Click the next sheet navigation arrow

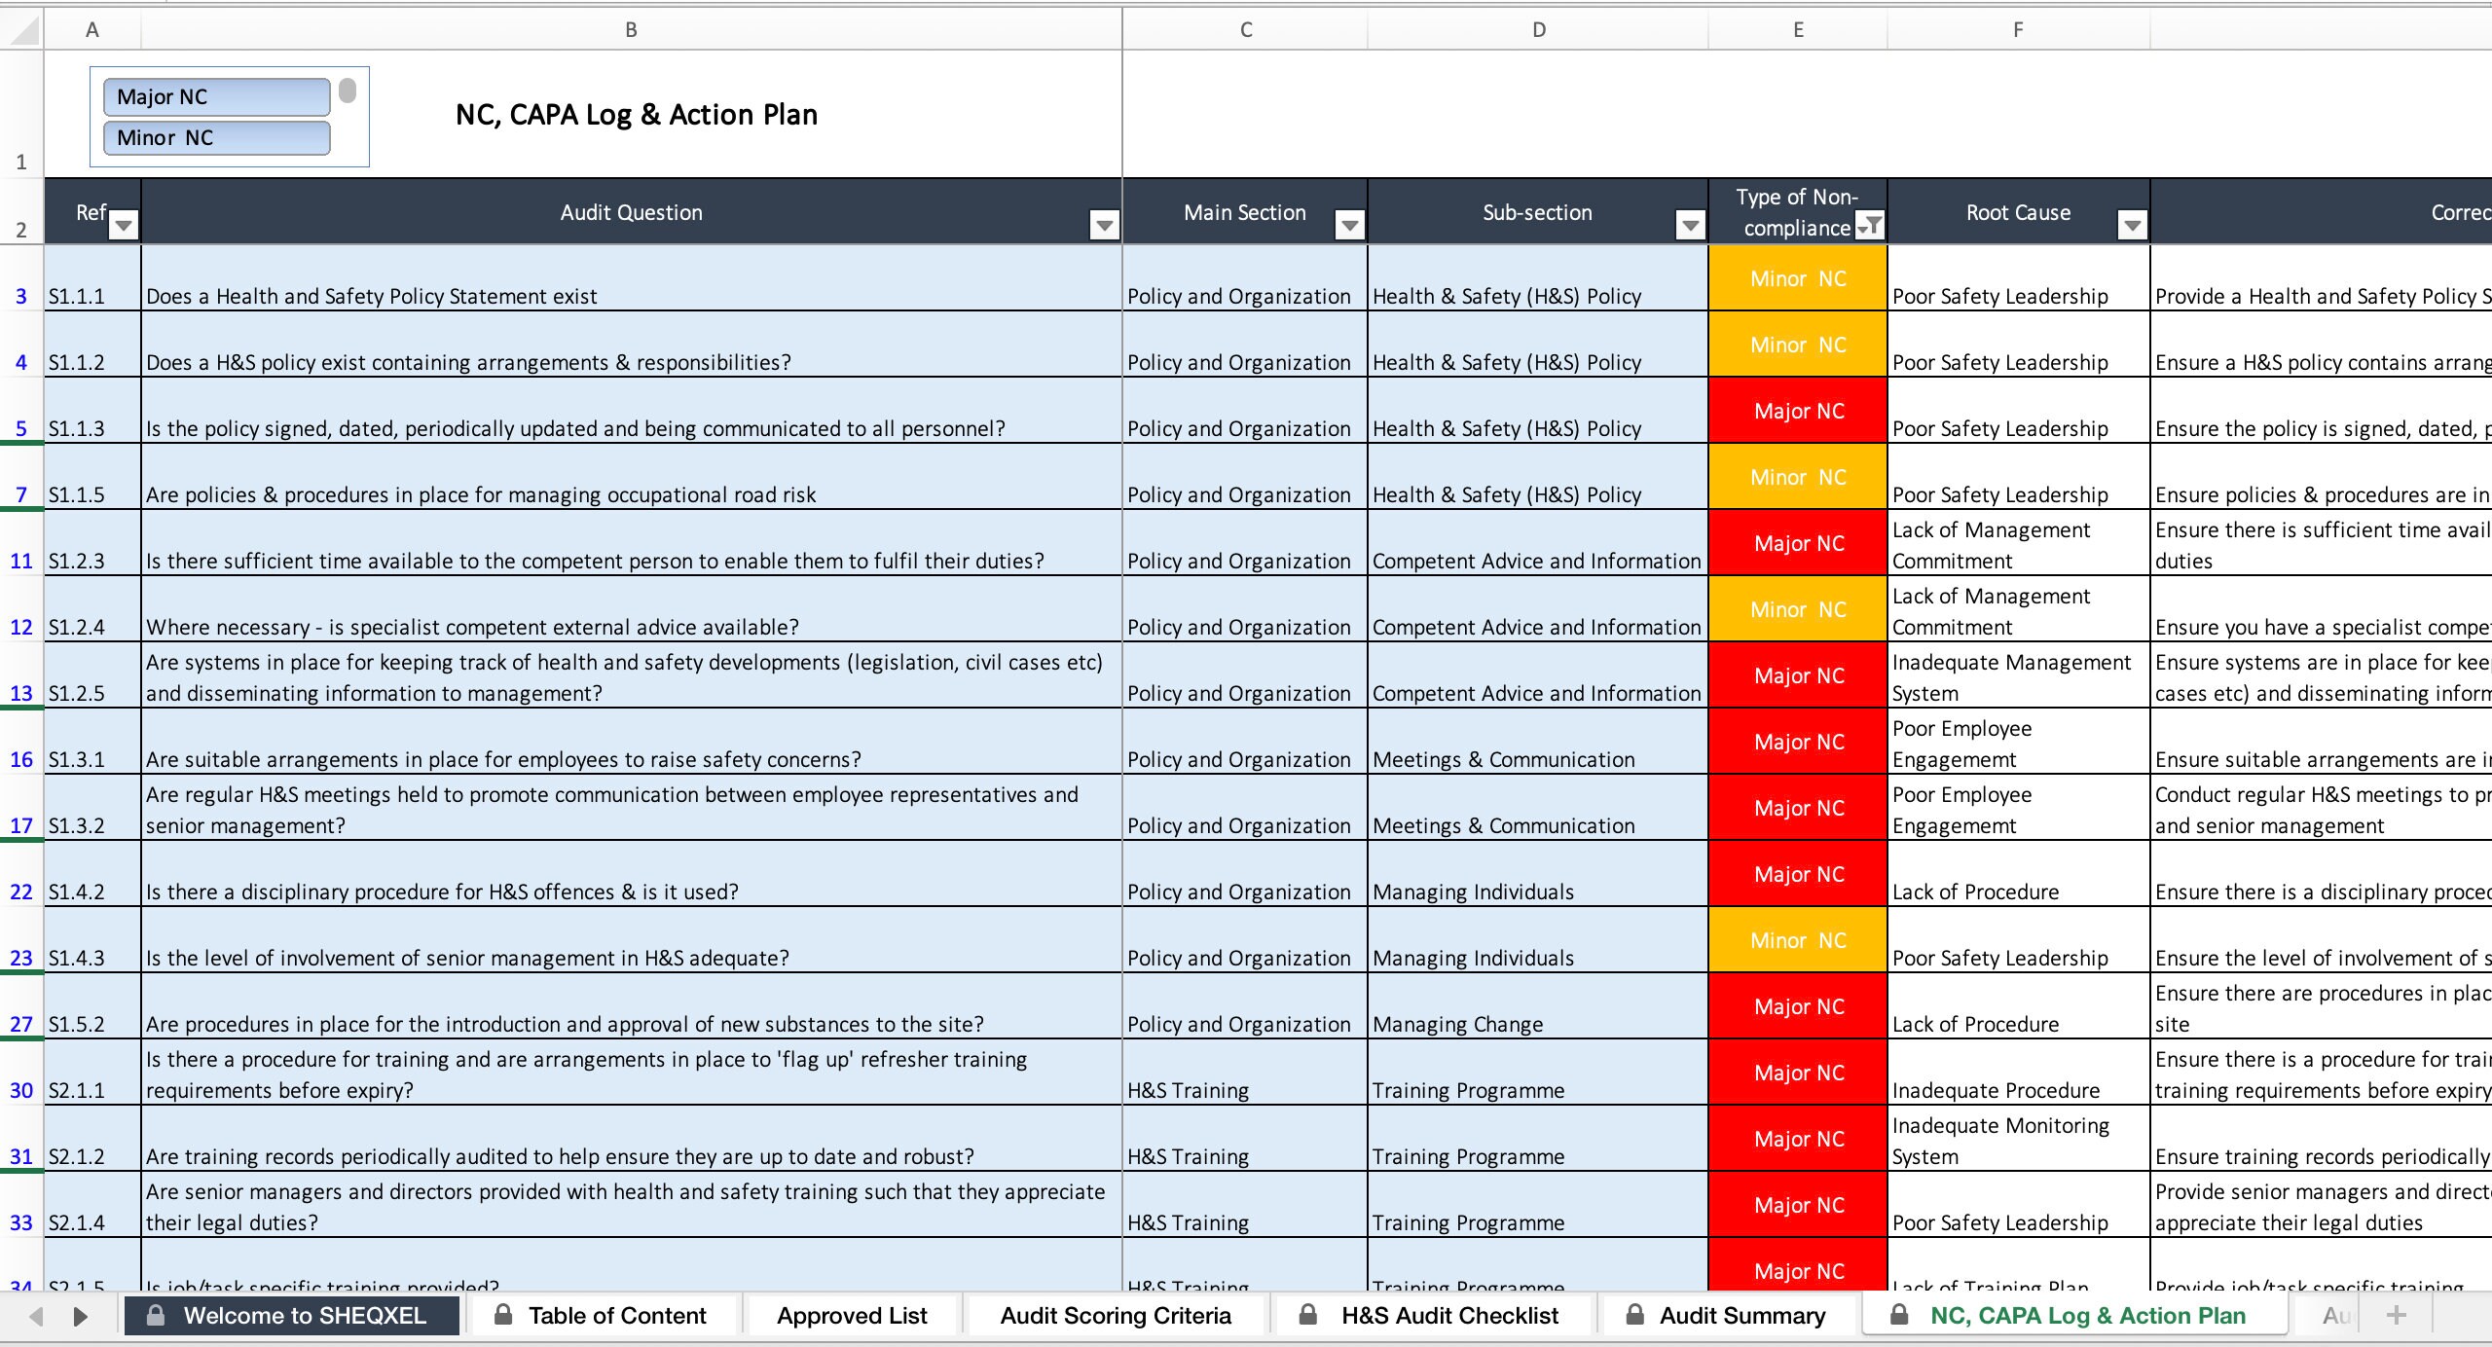tap(80, 1315)
